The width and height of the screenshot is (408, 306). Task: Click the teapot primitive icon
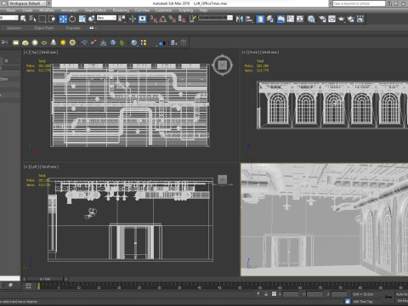[x=44, y=42]
